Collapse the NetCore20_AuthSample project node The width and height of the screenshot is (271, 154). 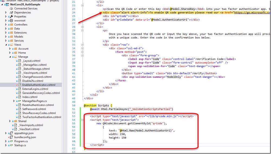2,5
